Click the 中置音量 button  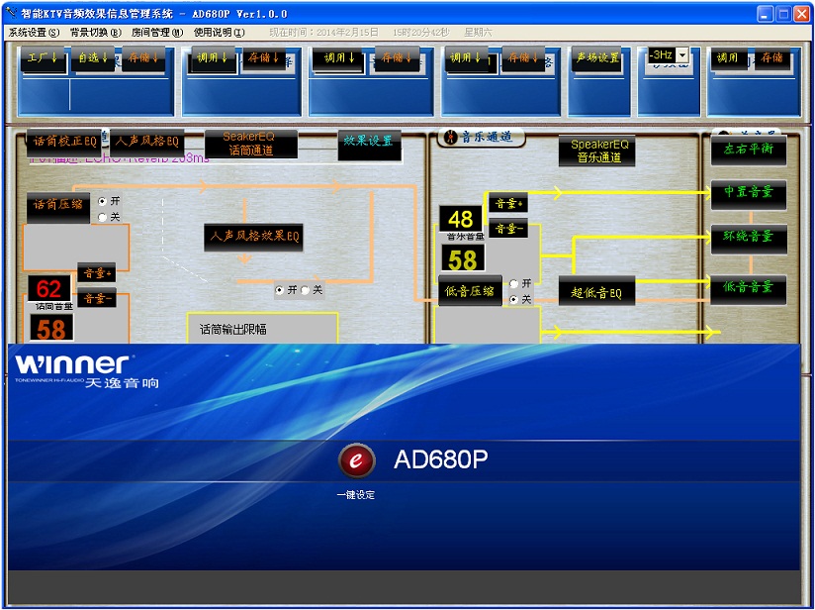click(749, 195)
